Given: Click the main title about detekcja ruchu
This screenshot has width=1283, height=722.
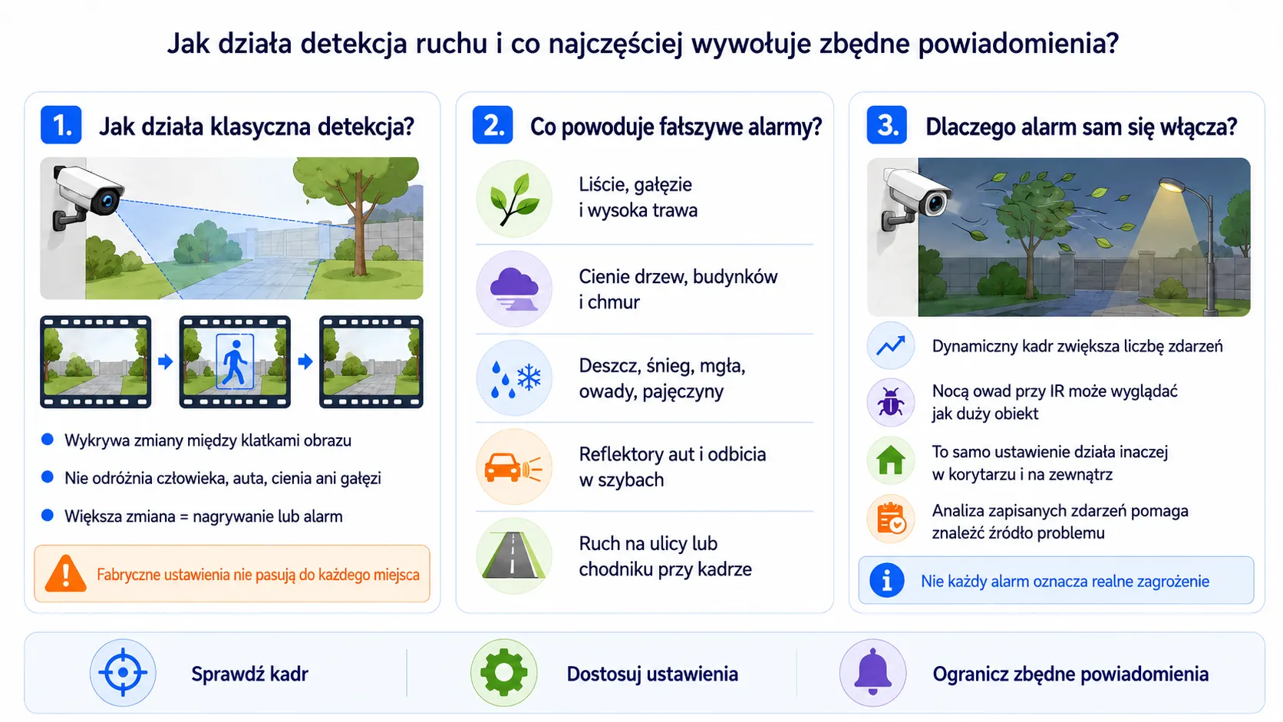Looking at the screenshot, I should (x=643, y=43).
